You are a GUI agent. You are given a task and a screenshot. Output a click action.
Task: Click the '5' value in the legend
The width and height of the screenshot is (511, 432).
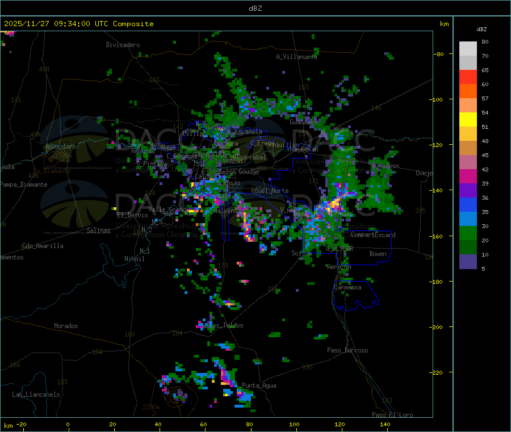pyautogui.click(x=483, y=269)
